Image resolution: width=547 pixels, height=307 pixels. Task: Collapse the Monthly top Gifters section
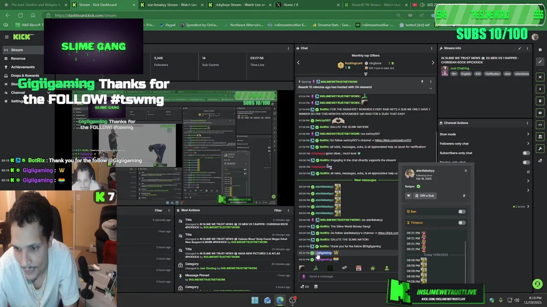(x=365, y=74)
